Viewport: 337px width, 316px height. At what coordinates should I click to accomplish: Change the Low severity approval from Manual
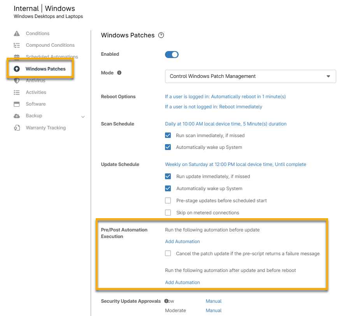[x=214, y=301]
